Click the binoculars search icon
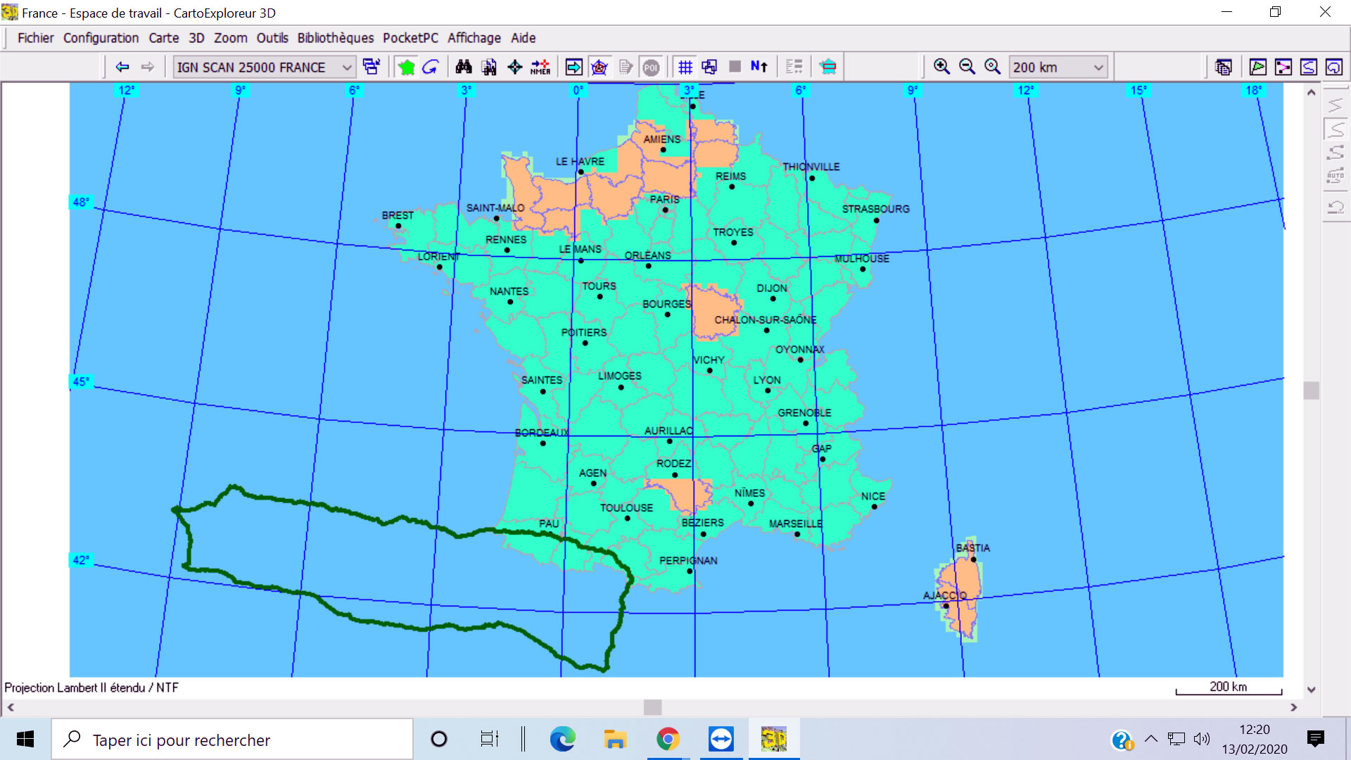 point(463,67)
